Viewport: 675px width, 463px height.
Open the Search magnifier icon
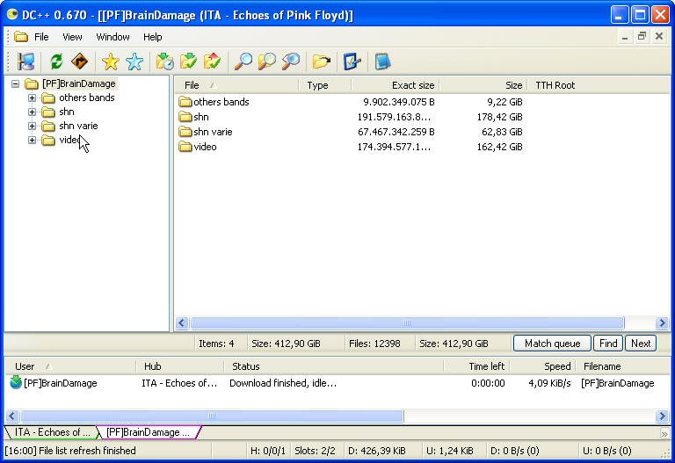point(243,61)
